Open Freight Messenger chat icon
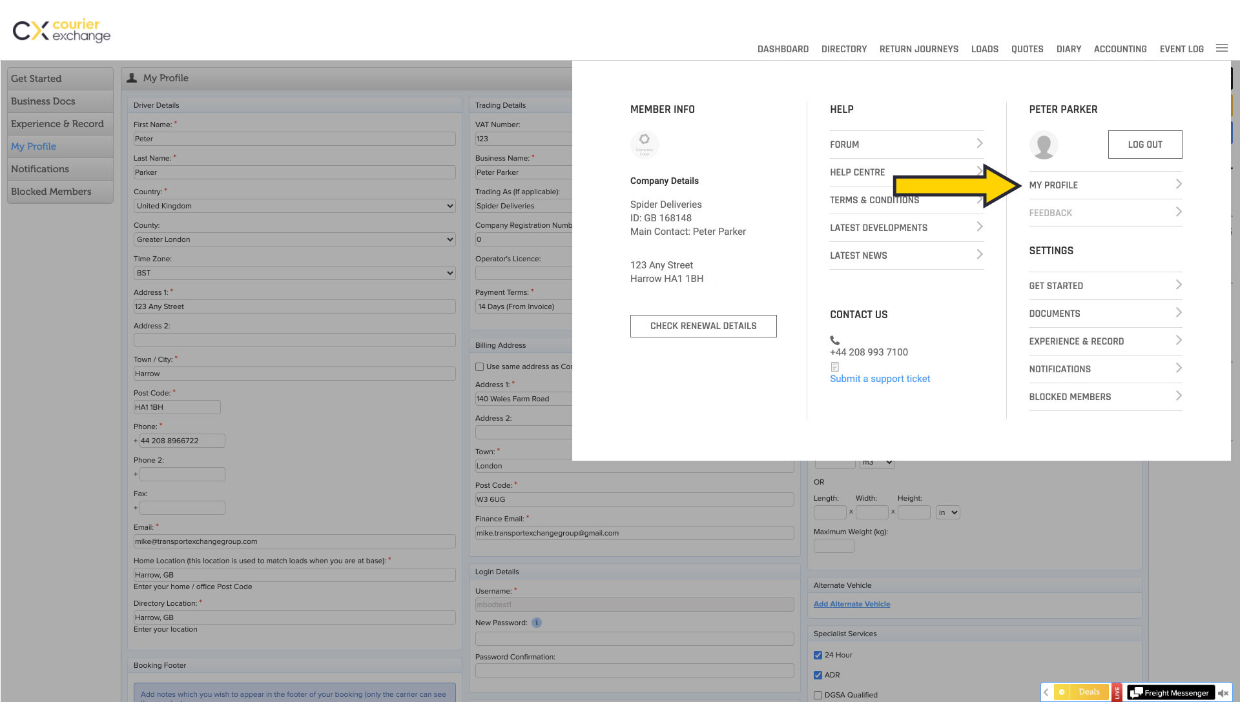The height and width of the screenshot is (702, 1240). coord(1135,693)
